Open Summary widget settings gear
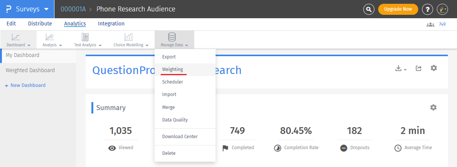The height and width of the screenshot is (167, 457). pos(433,107)
